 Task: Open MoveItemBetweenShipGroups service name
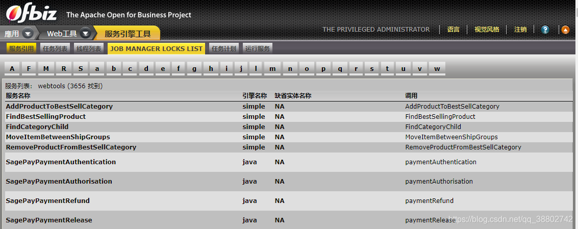(x=58, y=137)
